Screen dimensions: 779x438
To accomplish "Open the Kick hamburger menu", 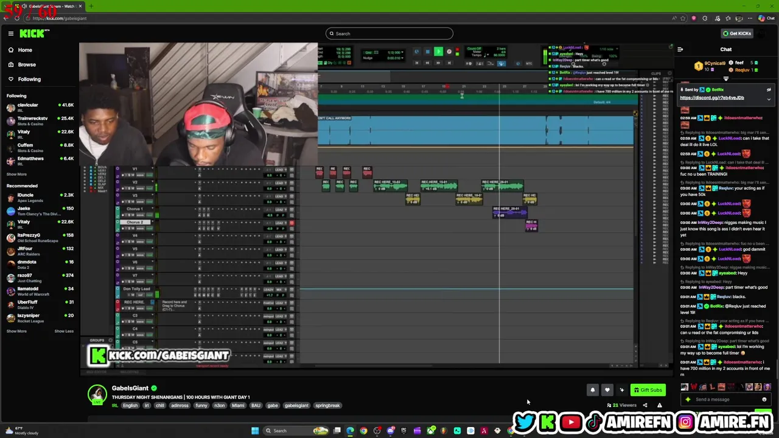I will 10,33.
